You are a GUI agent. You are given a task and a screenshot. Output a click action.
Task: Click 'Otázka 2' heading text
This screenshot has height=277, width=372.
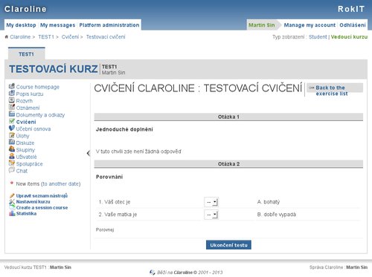(x=228, y=164)
